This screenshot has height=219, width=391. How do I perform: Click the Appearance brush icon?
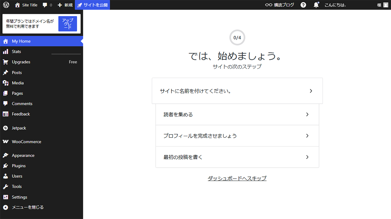[6, 155]
